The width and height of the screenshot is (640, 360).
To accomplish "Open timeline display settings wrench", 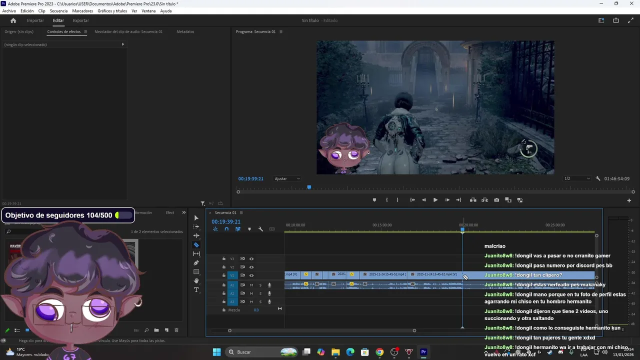I will coord(260,229).
